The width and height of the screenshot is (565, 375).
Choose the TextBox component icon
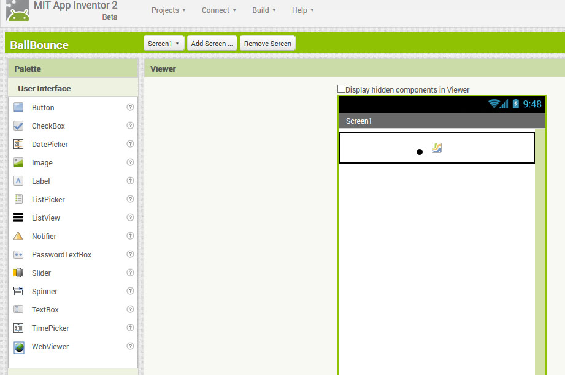pyautogui.click(x=18, y=309)
